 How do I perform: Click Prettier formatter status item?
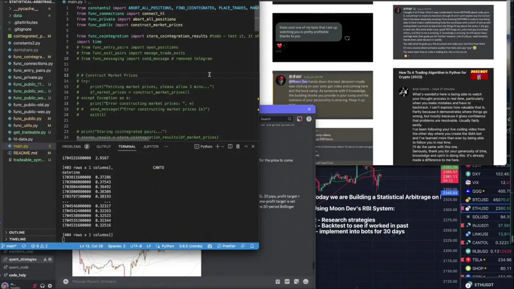[226, 246]
